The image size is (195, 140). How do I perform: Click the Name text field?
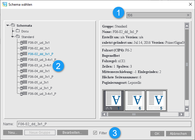pyautogui.click(x=104, y=124)
